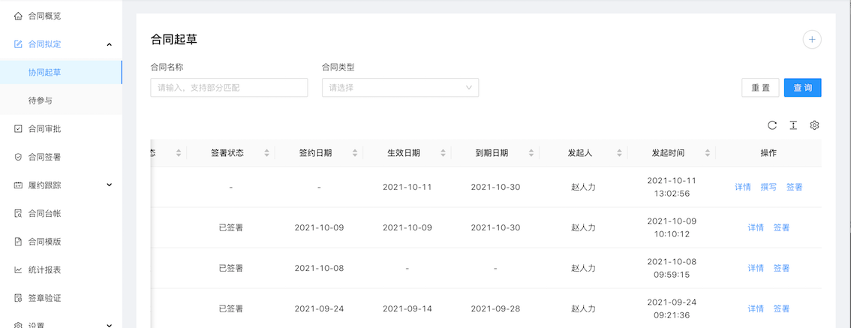This screenshot has width=851, height=328.
Task: Open 签章验证 in the sidebar
Action: click(44, 298)
